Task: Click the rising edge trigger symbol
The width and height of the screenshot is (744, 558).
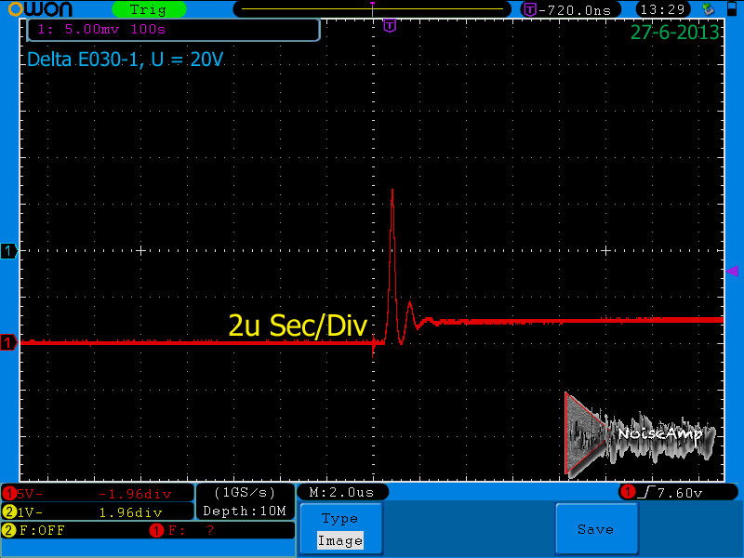Action: pos(646,493)
